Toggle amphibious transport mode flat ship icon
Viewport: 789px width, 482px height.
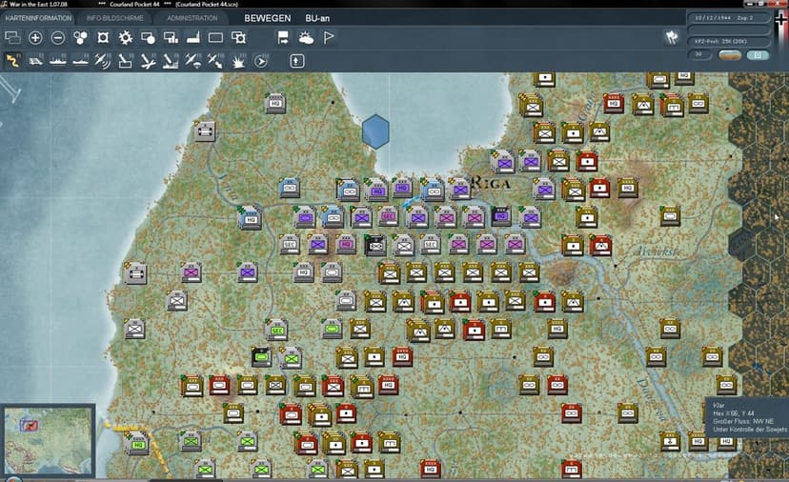[x=80, y=61]
